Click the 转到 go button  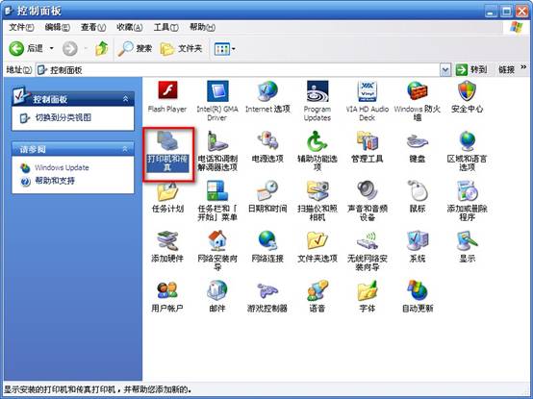(x=471, y=70)
